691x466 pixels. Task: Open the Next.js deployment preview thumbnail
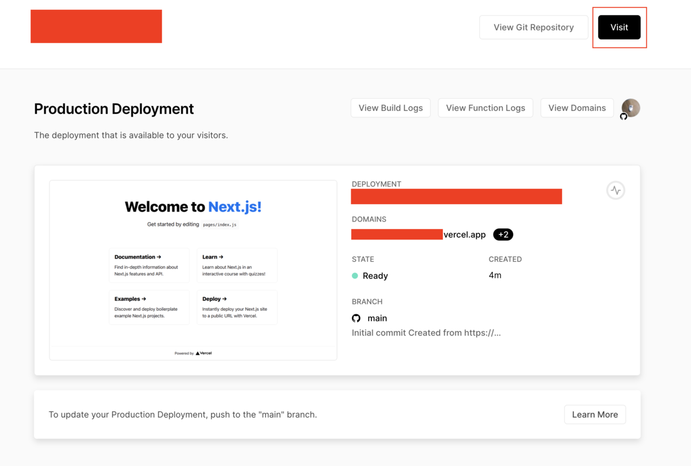[193, 270]
